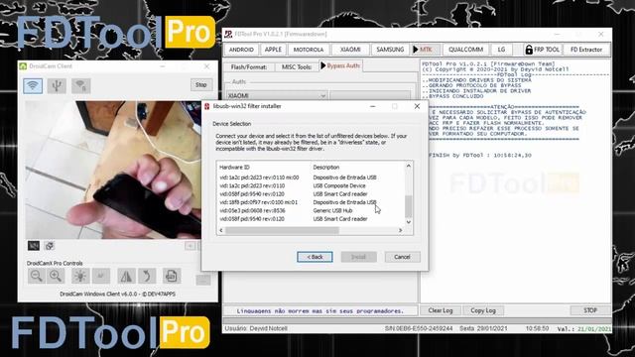Open the QUALCOMM tab

point(465,50)
